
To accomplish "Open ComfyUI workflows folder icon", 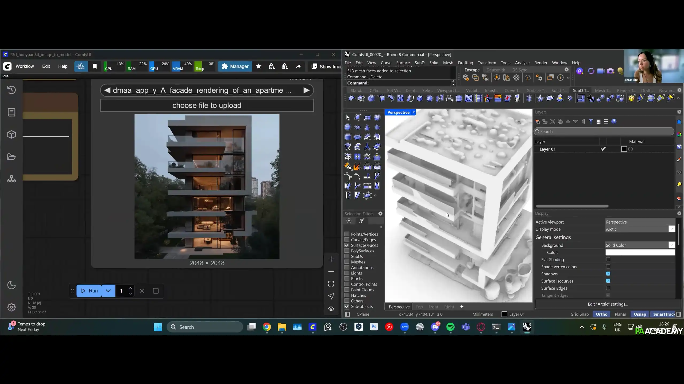I will (x=11, y=157).
